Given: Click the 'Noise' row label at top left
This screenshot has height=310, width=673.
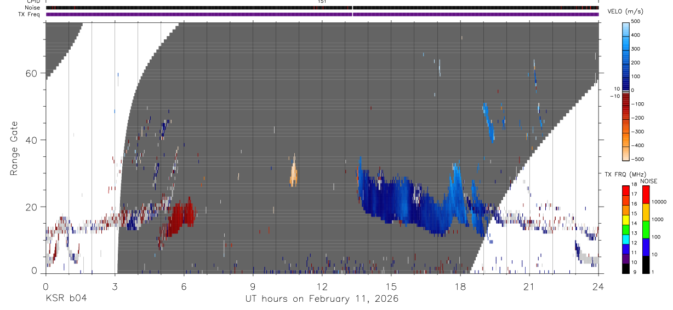Looking at the screenshot, I should click(32, 8).
